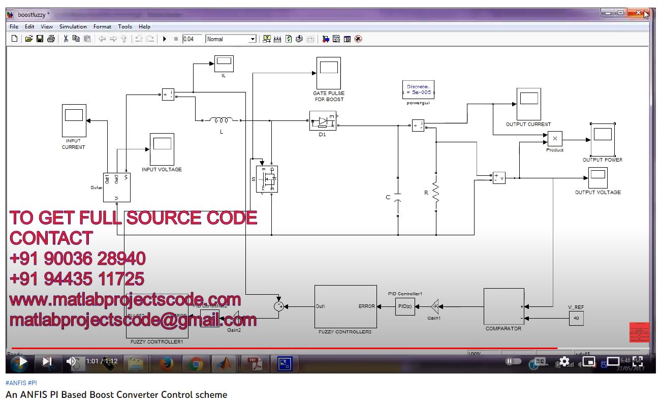Viewport: 661px width, 405px height.
Task: Click the Model Explorer toolbar icon
Action: [336, 39]
